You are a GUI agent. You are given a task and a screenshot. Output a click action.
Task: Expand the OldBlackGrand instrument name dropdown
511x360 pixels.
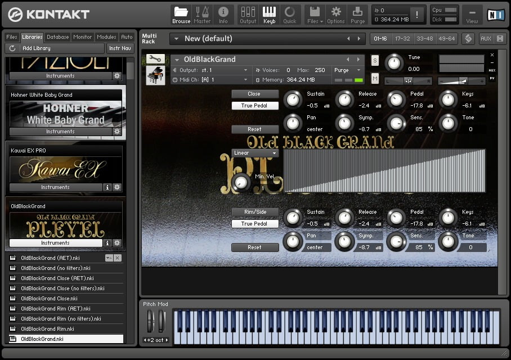pos(177,60)
